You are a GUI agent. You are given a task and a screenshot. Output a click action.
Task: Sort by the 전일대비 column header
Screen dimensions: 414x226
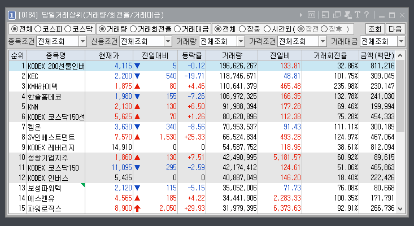(155, 56)
